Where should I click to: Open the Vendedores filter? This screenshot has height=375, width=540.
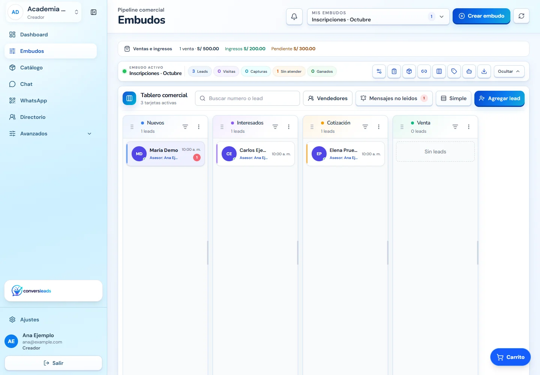coord(328,98)
